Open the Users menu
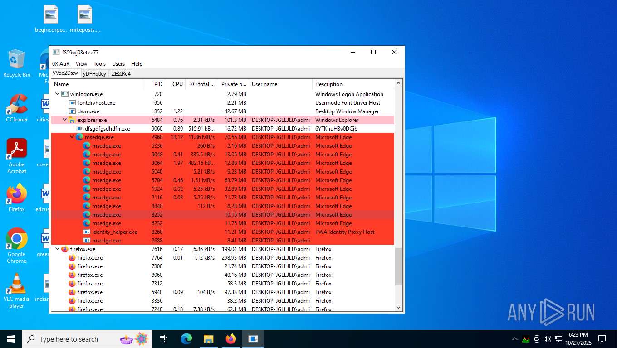 118,64
